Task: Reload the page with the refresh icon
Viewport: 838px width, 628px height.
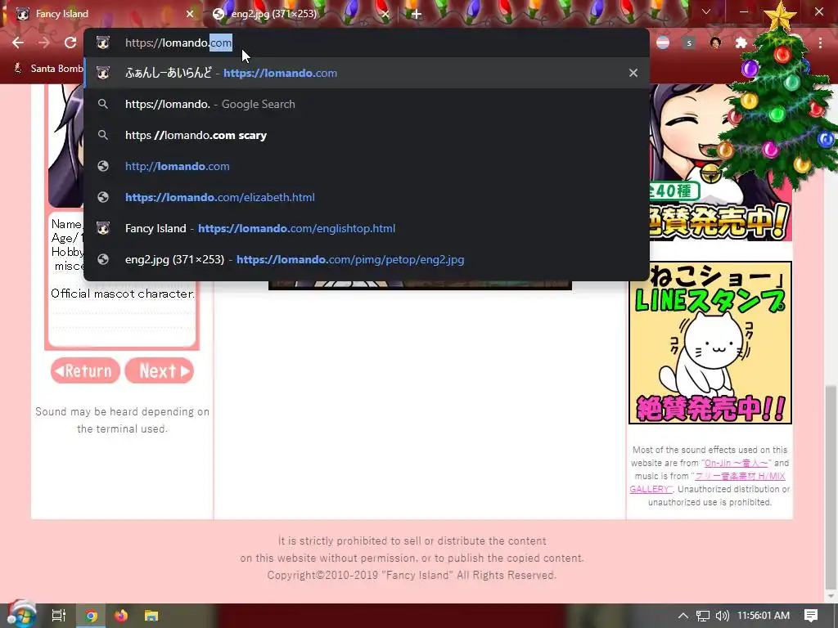Action: [x=70, y=43]
